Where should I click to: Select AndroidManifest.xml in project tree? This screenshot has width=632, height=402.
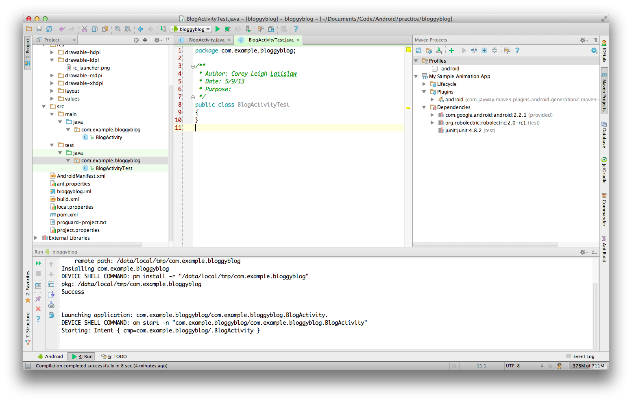click(81, 176)
